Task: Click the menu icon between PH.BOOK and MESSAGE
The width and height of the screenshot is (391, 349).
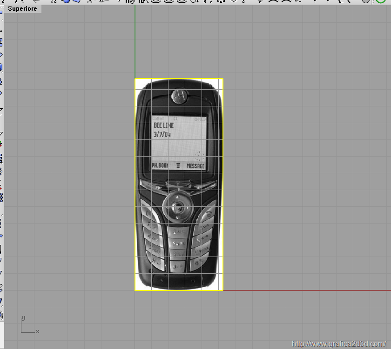Action: coord(178,165)
